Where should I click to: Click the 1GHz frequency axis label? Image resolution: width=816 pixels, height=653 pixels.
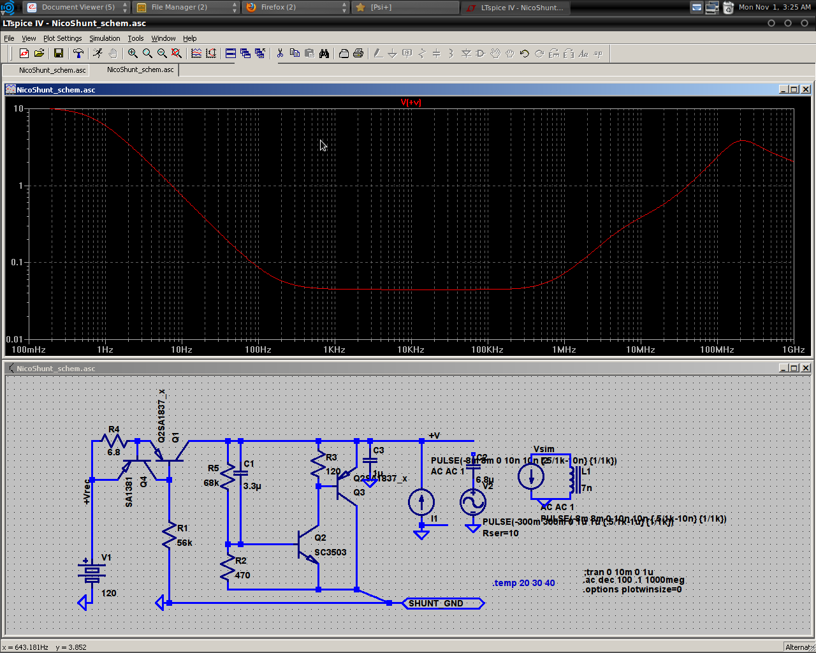[794, 349]
